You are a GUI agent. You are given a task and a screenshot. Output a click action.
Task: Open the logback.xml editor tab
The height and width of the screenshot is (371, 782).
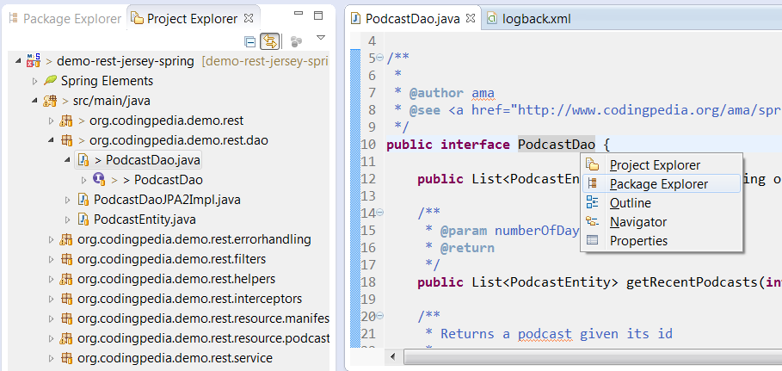[535, 18]
